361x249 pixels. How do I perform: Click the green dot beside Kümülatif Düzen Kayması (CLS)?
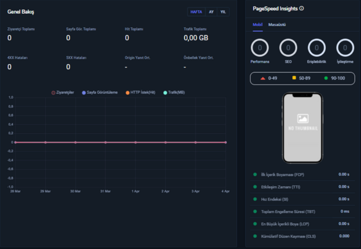(x=255, y=236)
